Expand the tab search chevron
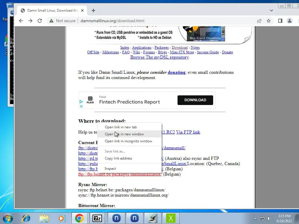This screenshot has width=299, height=224. [x=271, y=10]
